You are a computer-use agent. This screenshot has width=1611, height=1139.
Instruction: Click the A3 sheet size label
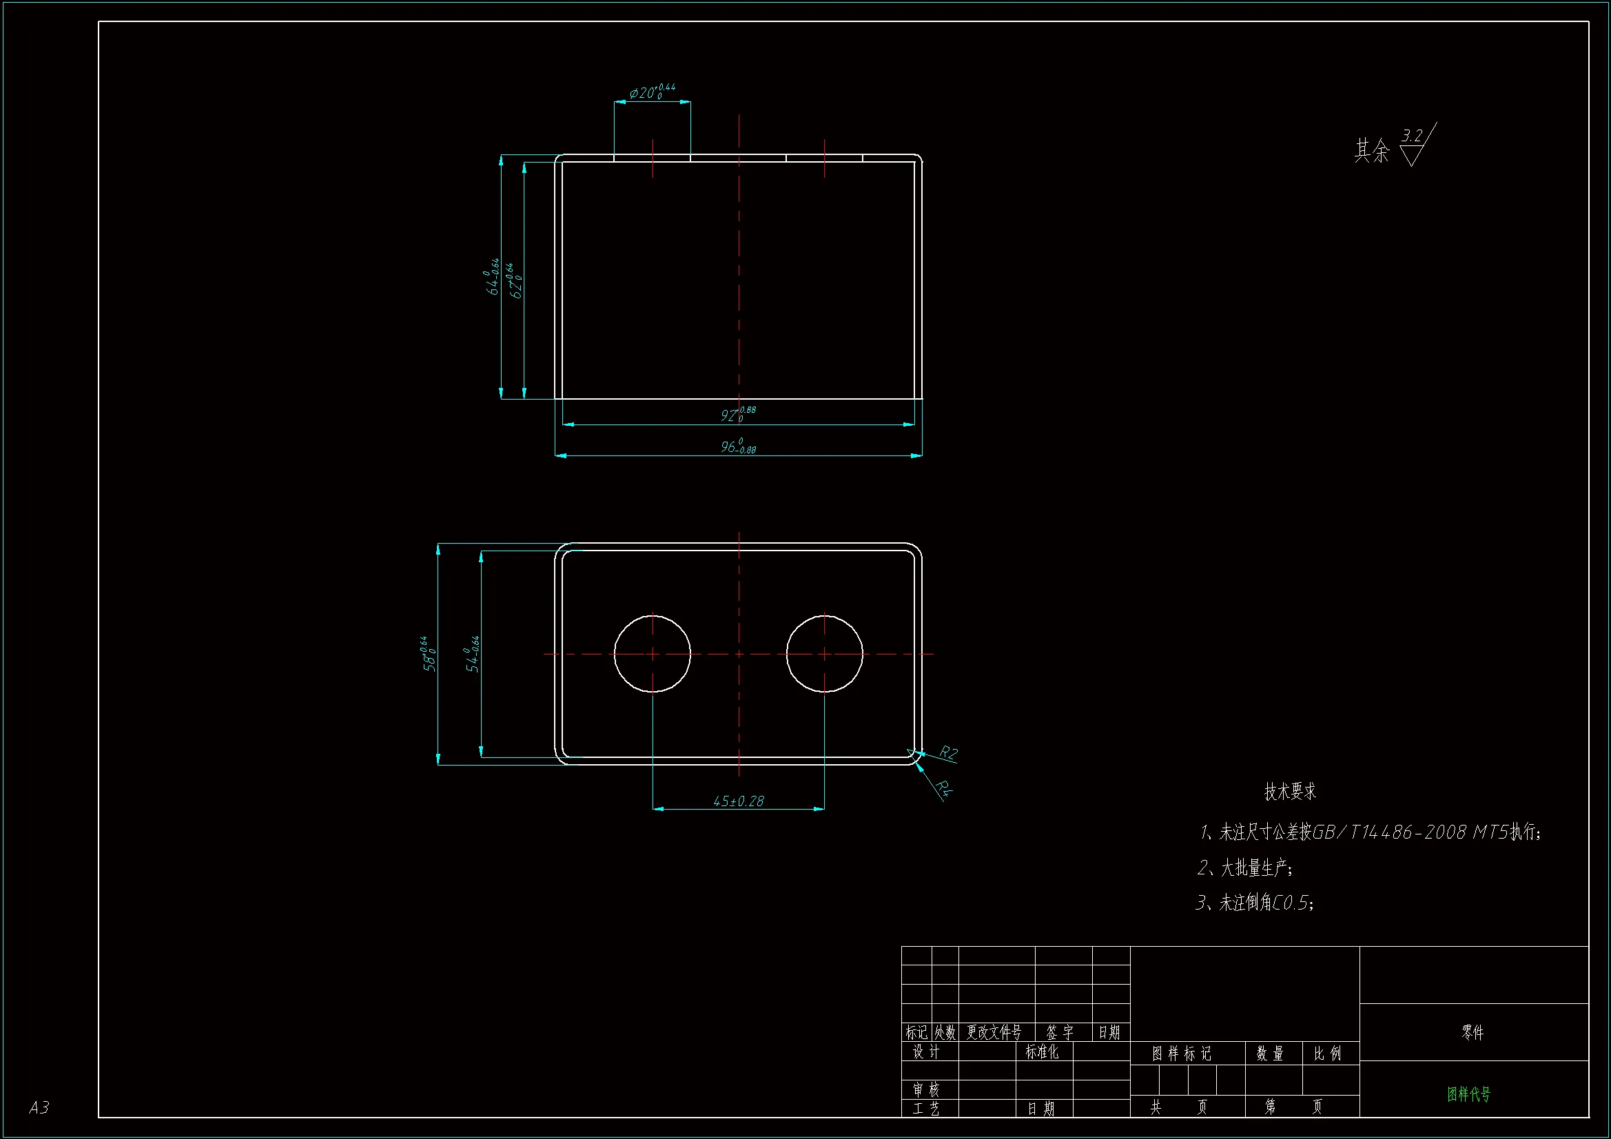coord(39,1107)
